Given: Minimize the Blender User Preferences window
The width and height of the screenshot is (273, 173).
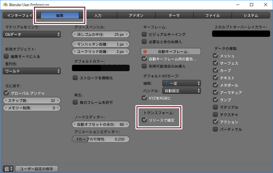Looking at the screenshot, I should [238, 5].
